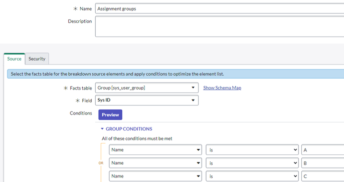The image size is (344, 182).
Task: Select the Source tab
Action: 14,58
